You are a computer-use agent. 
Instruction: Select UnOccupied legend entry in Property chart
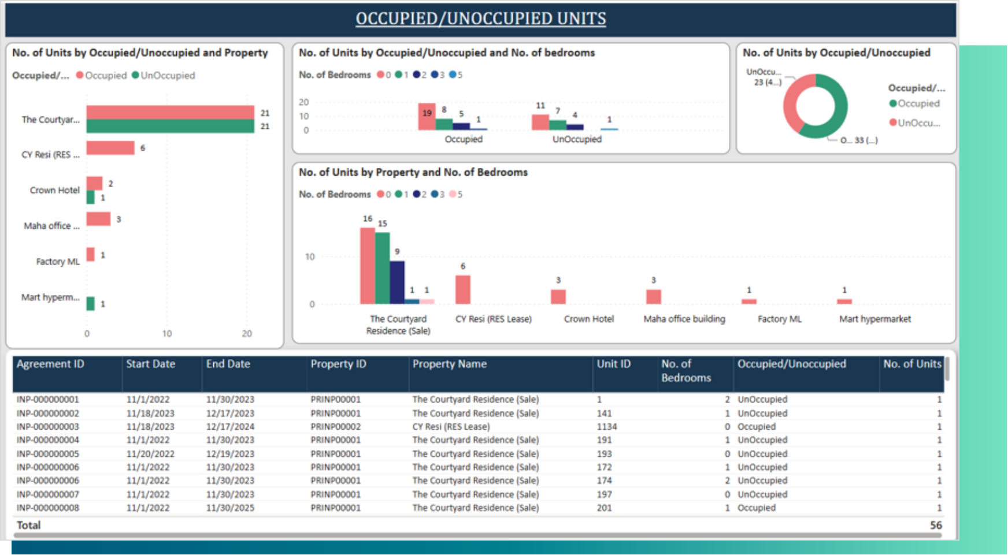point(167,76)
